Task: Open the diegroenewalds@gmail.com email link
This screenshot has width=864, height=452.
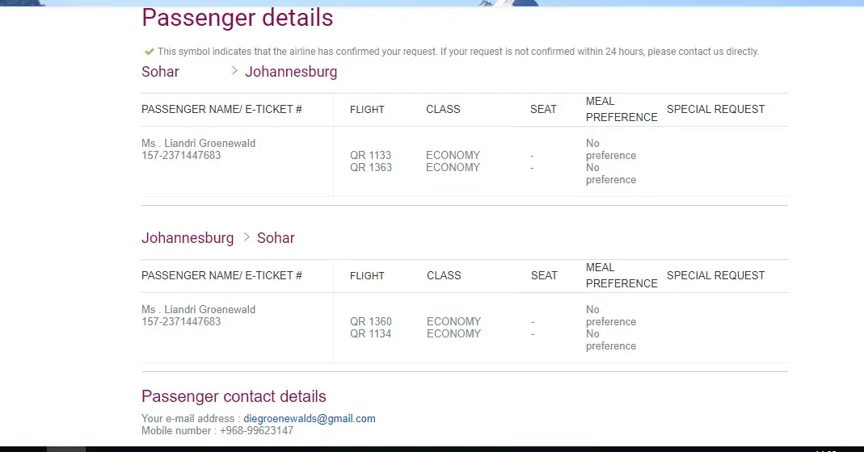Action: 310,418
